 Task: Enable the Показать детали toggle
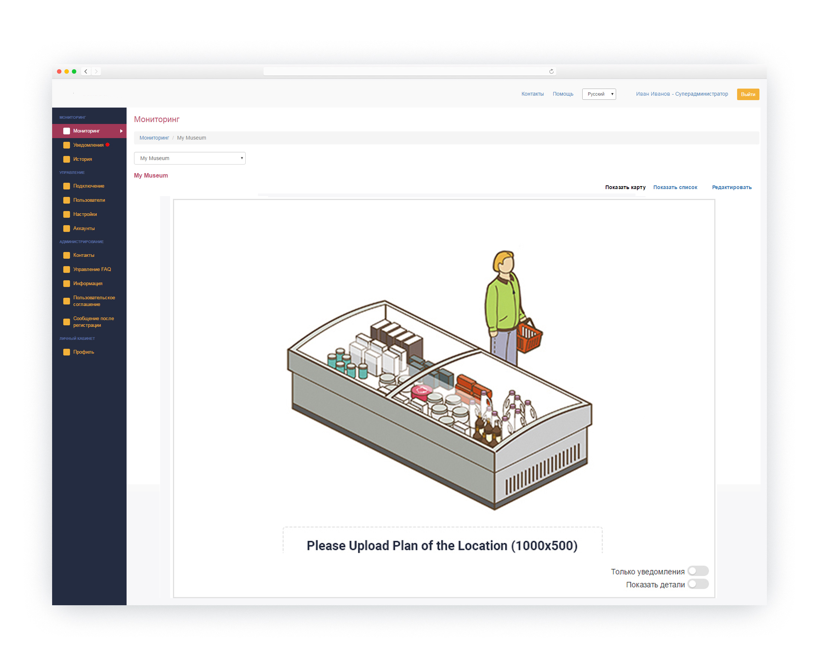[x=698, y=584]
